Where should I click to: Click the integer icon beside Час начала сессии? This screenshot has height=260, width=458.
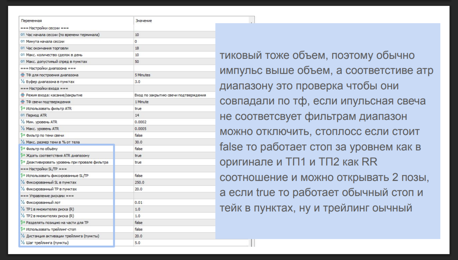(x=22, y=35)
